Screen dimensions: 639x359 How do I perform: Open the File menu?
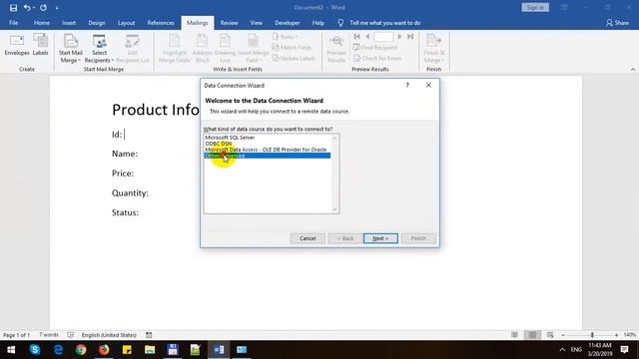13,23
